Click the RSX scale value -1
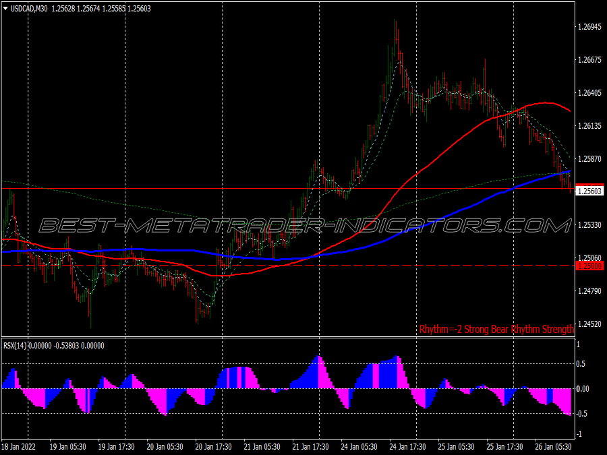This screenshot has width=607, height=455. click(579, 435)
